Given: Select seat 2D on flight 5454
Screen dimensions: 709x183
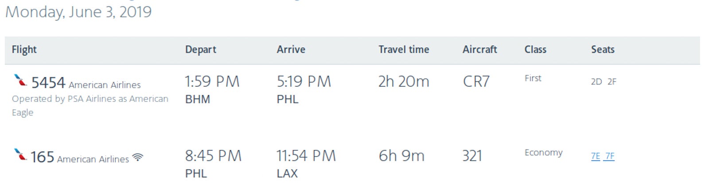Looking at the screenshot, I should point(596,82).
